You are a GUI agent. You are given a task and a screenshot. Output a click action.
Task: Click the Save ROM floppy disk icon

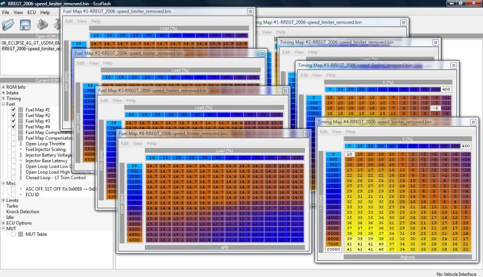pyautogui.click(x=26, y=25)
